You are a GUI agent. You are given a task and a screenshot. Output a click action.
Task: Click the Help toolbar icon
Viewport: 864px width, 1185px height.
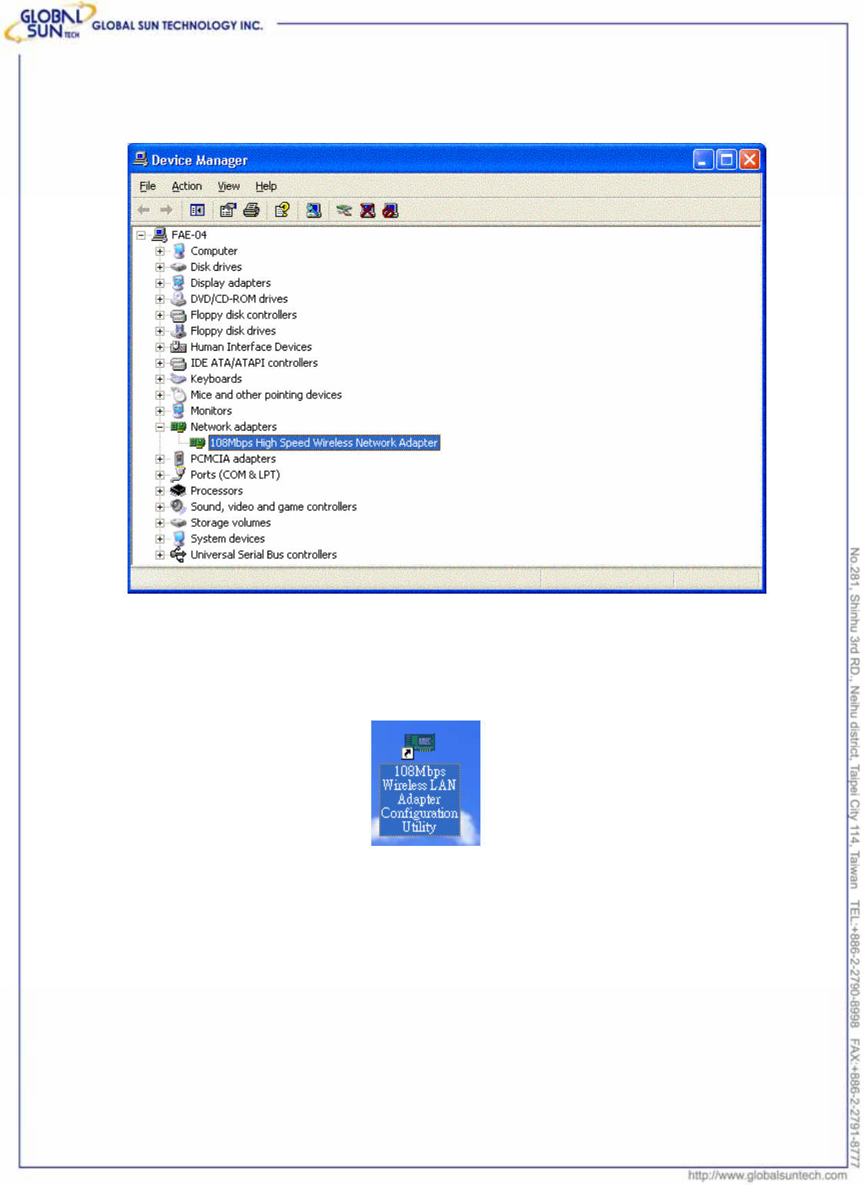tap(282, 210)
